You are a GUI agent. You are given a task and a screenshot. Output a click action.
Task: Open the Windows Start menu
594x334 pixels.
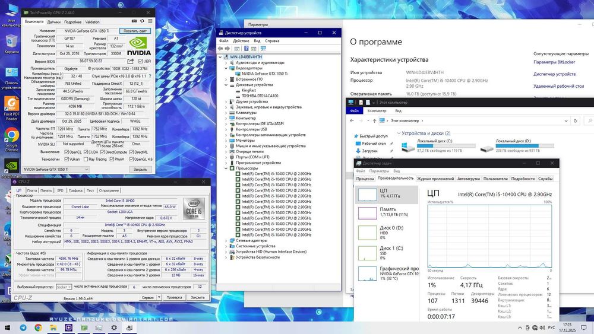pos(7,327)
